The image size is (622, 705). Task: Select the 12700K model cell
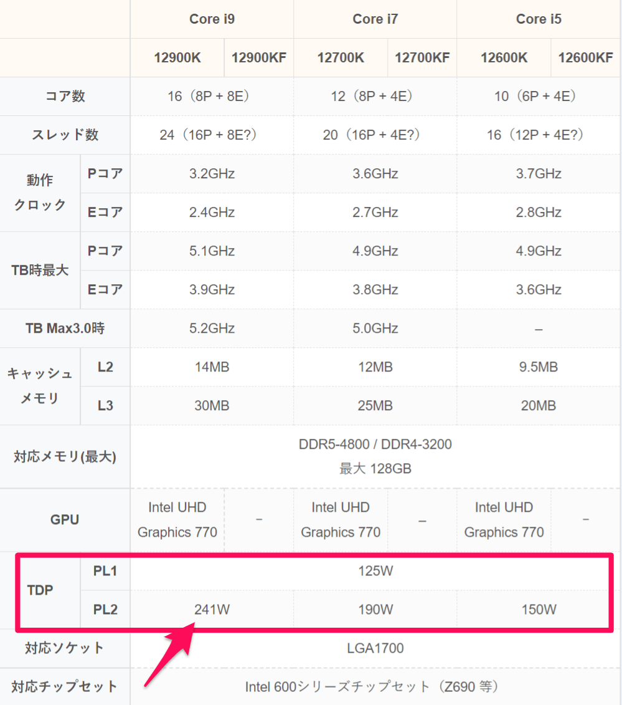[341, 57]
